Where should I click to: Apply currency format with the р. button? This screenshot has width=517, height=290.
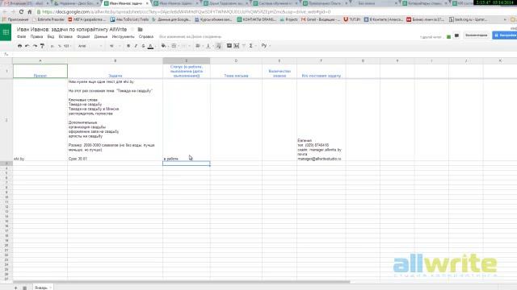coord(53,46)
